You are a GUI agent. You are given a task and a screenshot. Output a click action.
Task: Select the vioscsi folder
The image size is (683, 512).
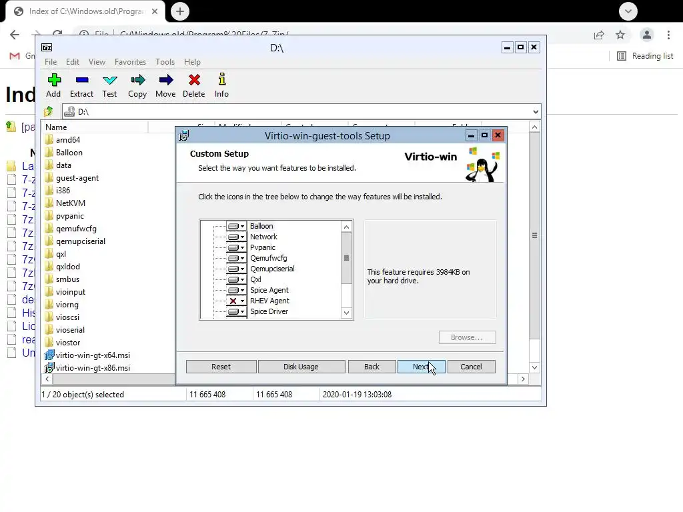pos(62,317)
